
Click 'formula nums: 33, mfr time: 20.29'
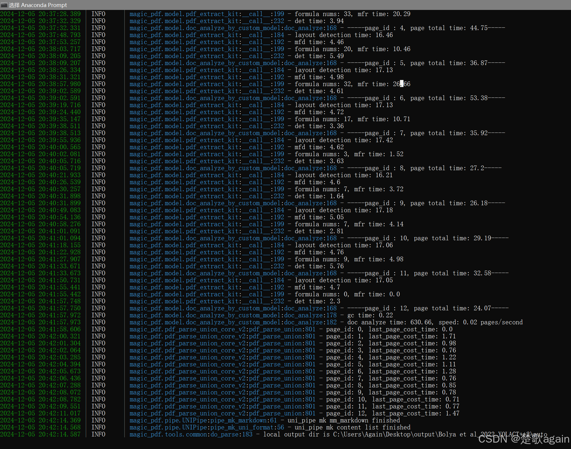coord(353,14)
